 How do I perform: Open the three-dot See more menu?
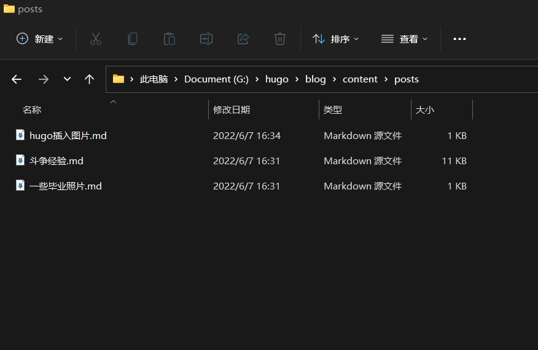pos(459,39)
